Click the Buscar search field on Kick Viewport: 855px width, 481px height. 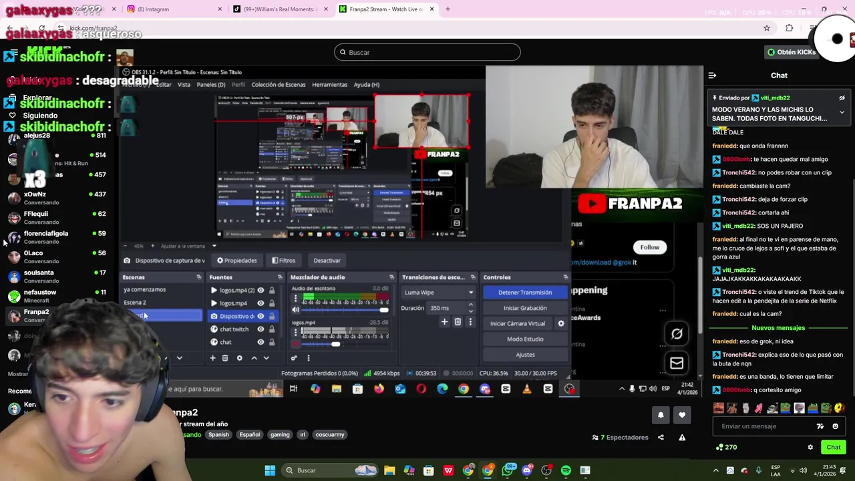[427, 52]
